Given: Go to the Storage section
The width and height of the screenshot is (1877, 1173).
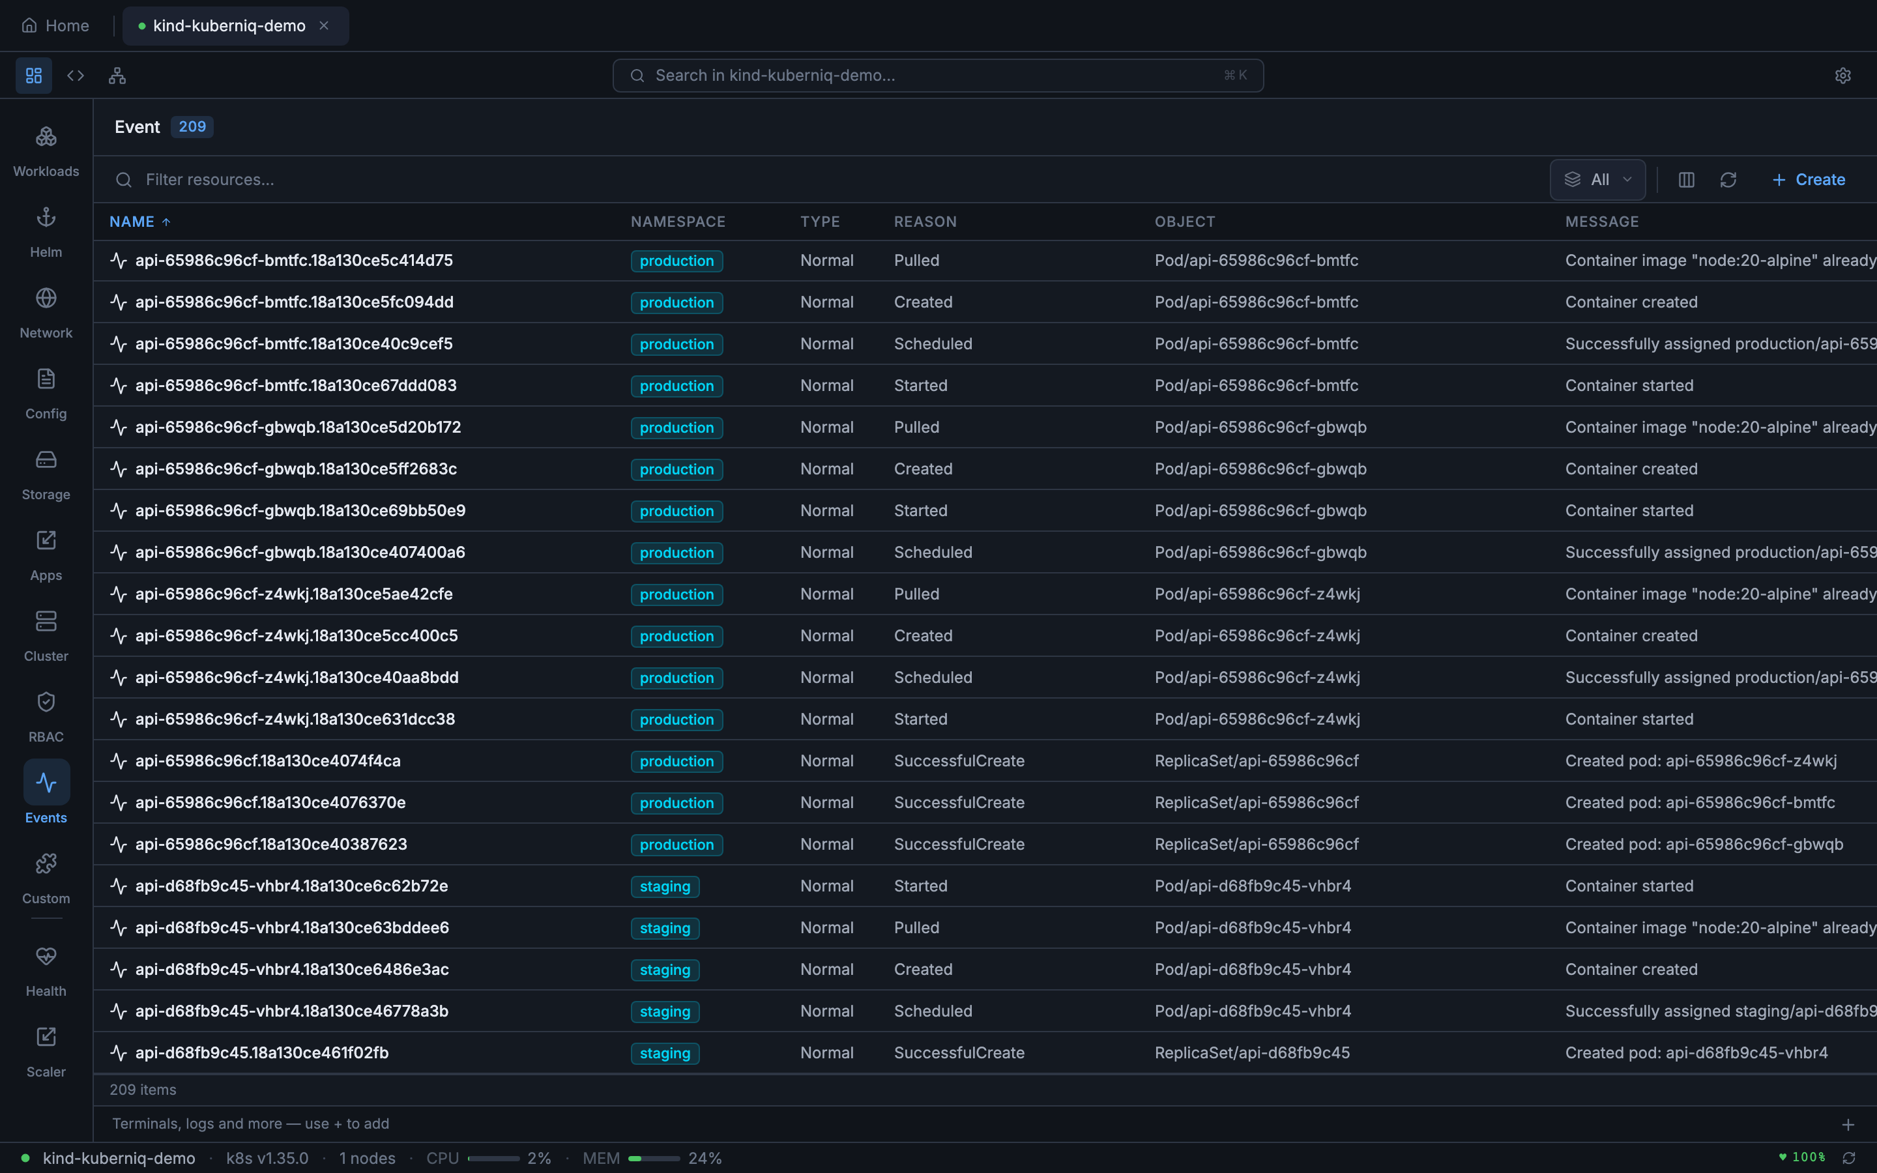Looking at the screenshot, I should 46,473.
